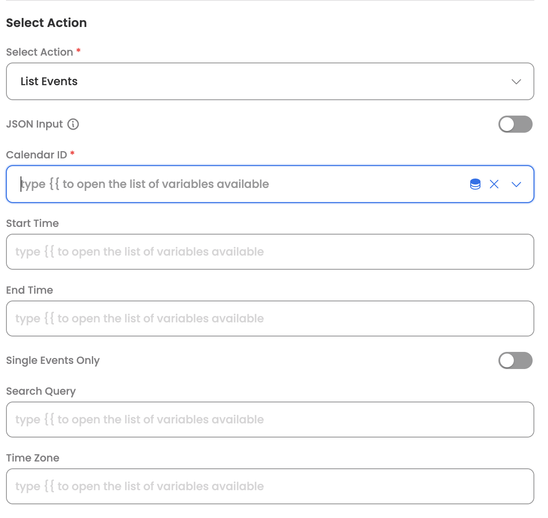Click the "Search Query" field label
548x518 pixels.
41,391
